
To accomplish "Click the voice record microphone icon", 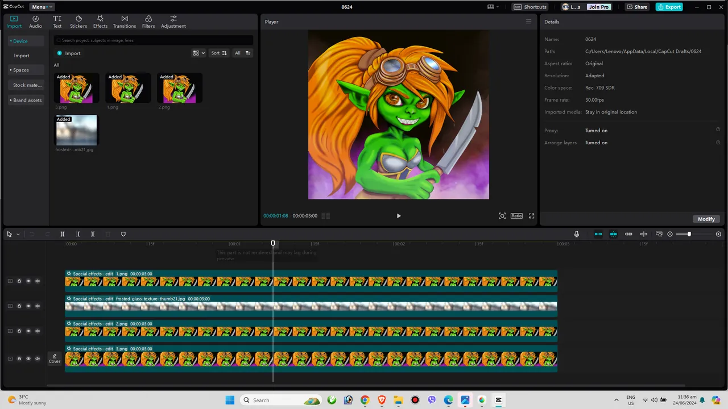I will pyautogui.click(x=577, y=234).
